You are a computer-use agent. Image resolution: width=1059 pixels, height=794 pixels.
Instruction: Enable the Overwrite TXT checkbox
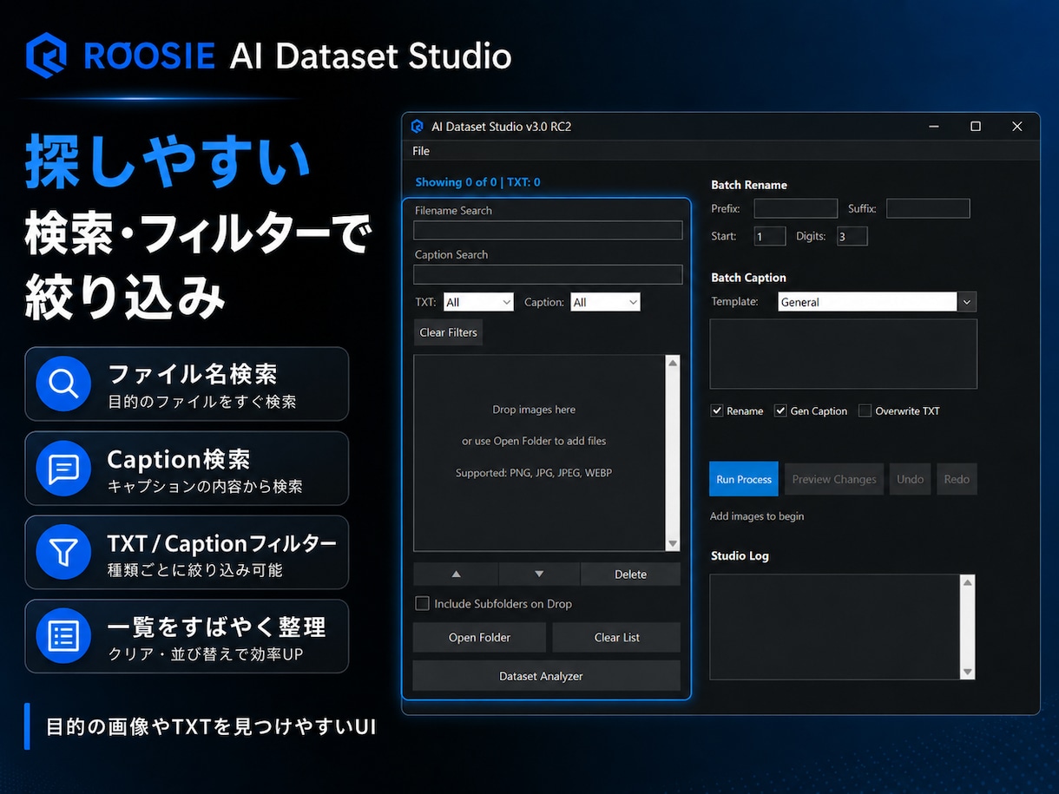pyautogui.click(x=865, y=410)
